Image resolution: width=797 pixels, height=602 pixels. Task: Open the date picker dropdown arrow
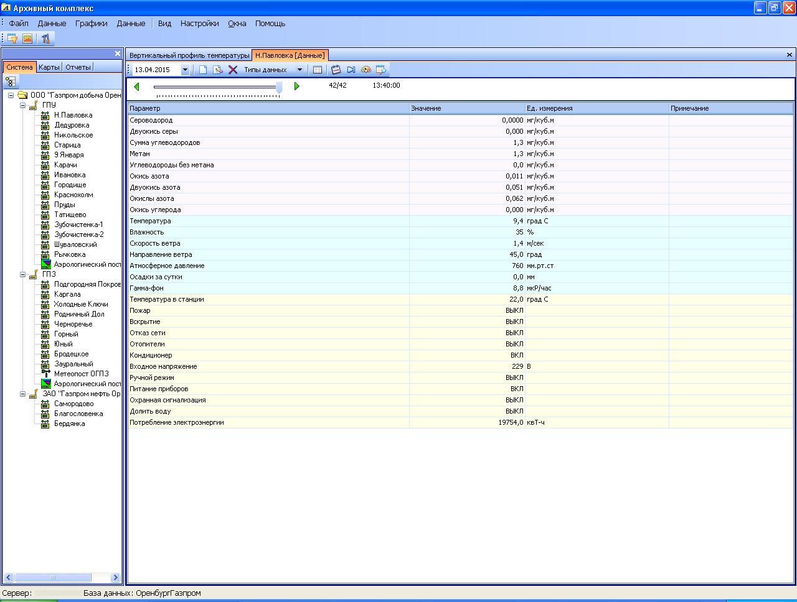coord(185,70)
